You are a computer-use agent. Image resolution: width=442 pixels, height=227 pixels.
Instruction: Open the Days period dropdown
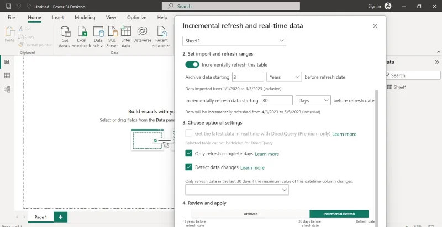313,101
